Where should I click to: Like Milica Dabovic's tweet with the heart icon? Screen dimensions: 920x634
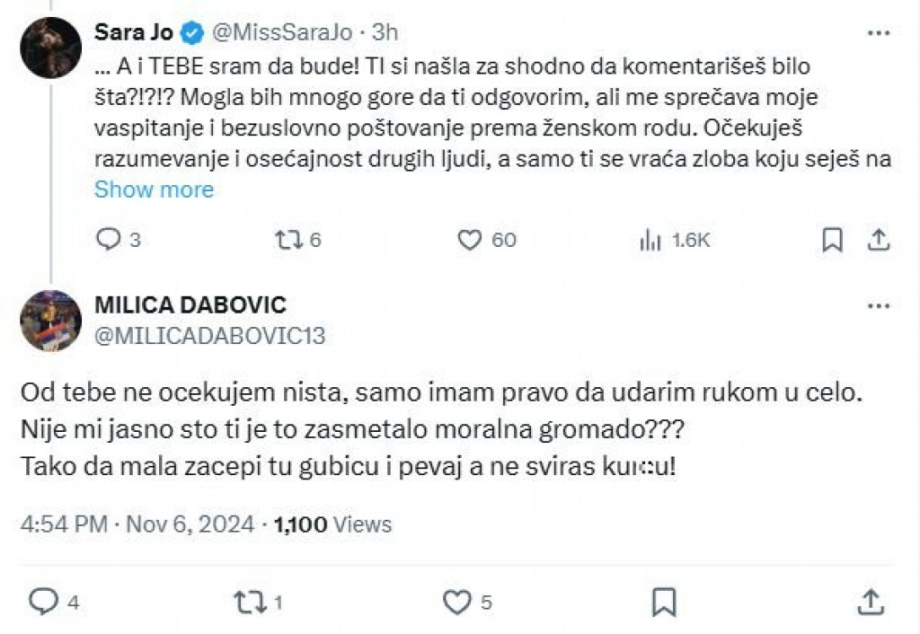pos(457,600)
